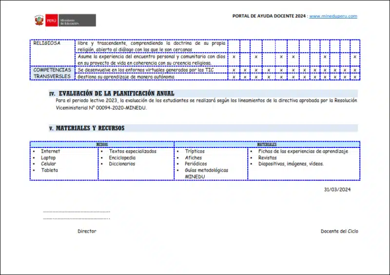Click the PORTAL DE AYUDA DOCENTE 2024 header
The height and width of the screenshot is (275, 390).
click(270, 16)
